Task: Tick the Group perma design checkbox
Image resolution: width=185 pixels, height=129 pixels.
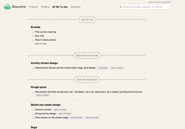Action: [33, 113]
